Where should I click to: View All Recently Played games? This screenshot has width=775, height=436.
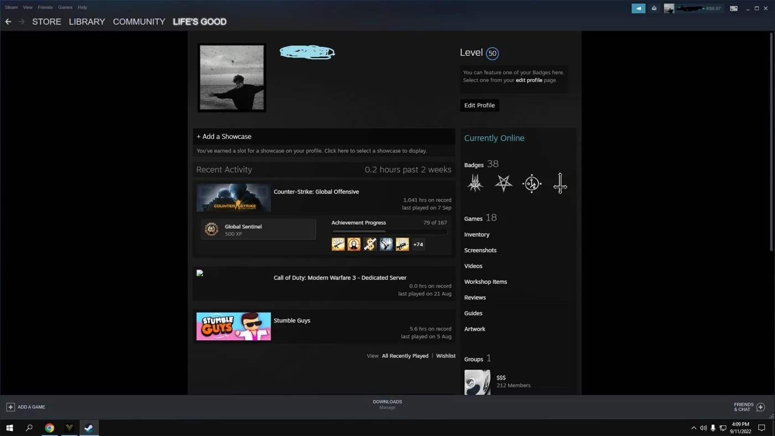coord(405,356)
